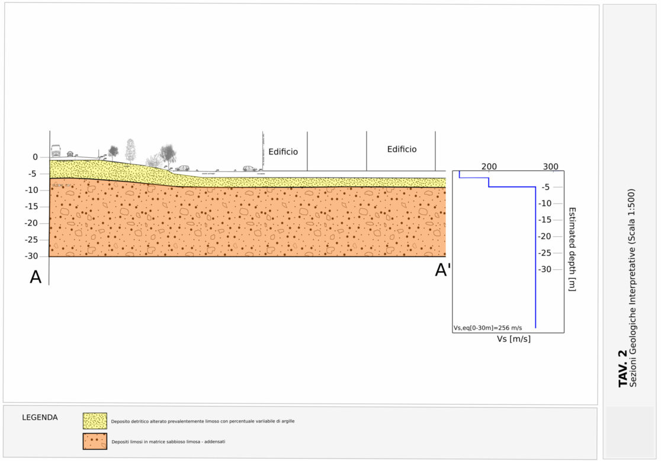Select the section marker A'
This screenshot has height=461, width=661.
pyautogui.click(x=443, y=270)
